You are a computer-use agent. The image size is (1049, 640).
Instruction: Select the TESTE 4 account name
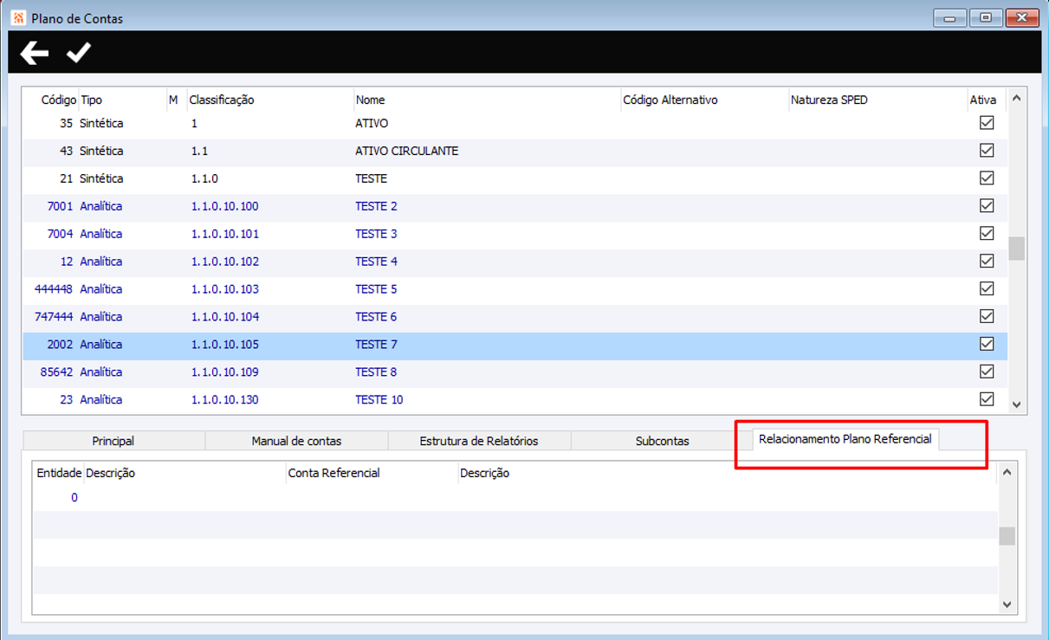coord(376,262)
